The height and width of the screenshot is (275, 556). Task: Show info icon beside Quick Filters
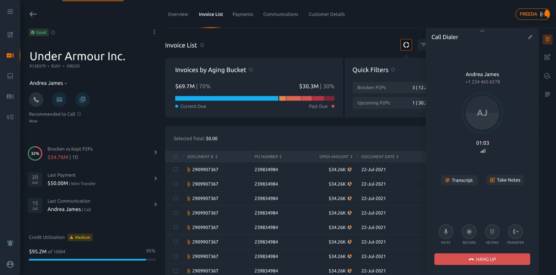coord(393,70)
